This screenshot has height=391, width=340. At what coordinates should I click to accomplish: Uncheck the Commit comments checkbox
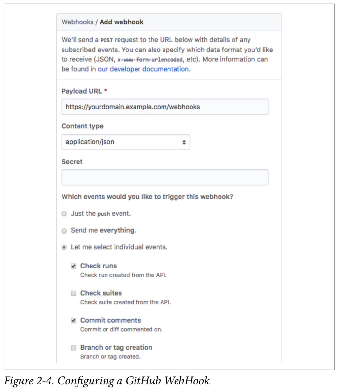click(74, 320)
